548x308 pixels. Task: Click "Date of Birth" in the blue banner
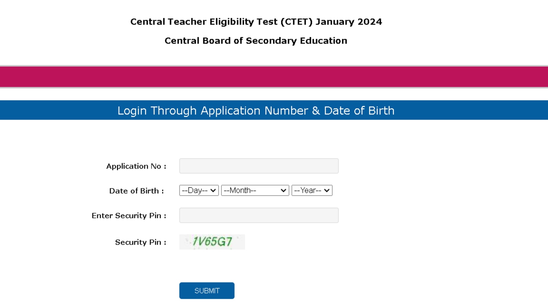tap(359, 111)
